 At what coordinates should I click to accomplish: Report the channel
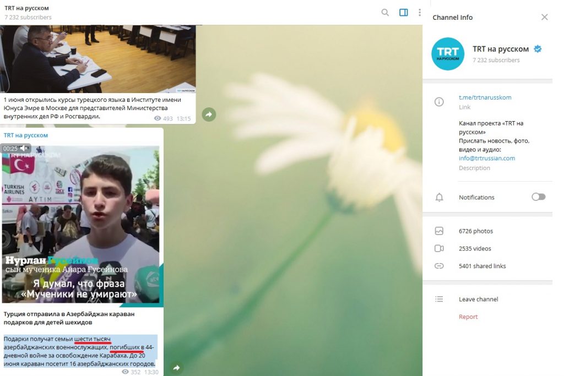point(468,317)
